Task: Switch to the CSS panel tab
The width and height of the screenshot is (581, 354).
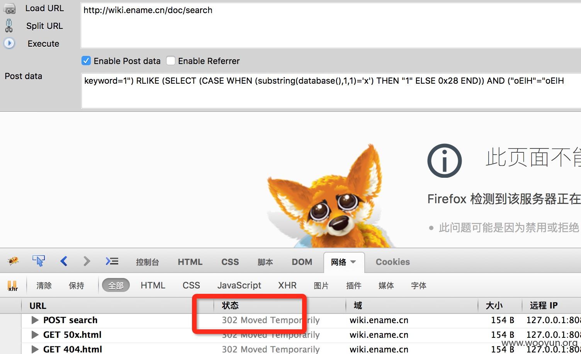Action: (x=230, y=262)
